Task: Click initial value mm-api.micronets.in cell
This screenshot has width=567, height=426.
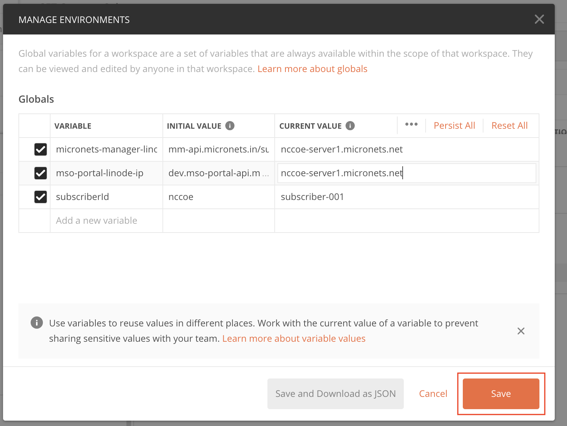Action: 219,149
